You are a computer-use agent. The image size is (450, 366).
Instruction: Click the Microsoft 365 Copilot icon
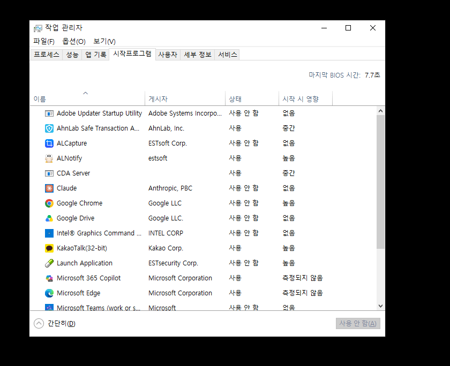tap(49, 278)
